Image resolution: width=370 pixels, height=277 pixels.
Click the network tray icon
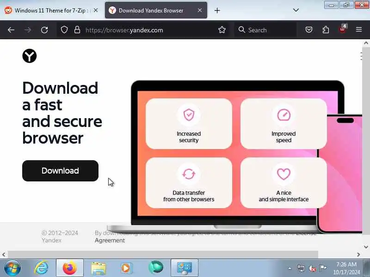click(301, 268)
